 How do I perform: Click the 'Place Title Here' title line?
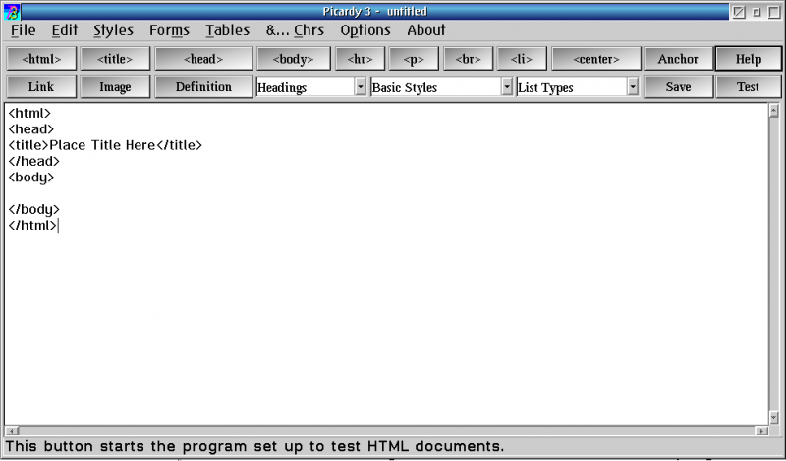tap(105, 145)
